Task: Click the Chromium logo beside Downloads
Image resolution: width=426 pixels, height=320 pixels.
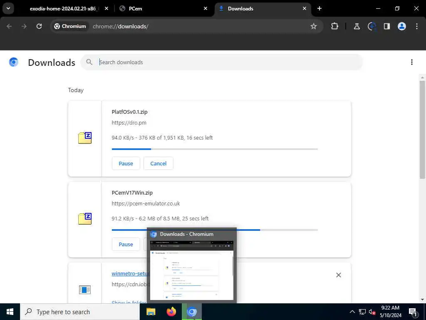Action: (14, 62)
